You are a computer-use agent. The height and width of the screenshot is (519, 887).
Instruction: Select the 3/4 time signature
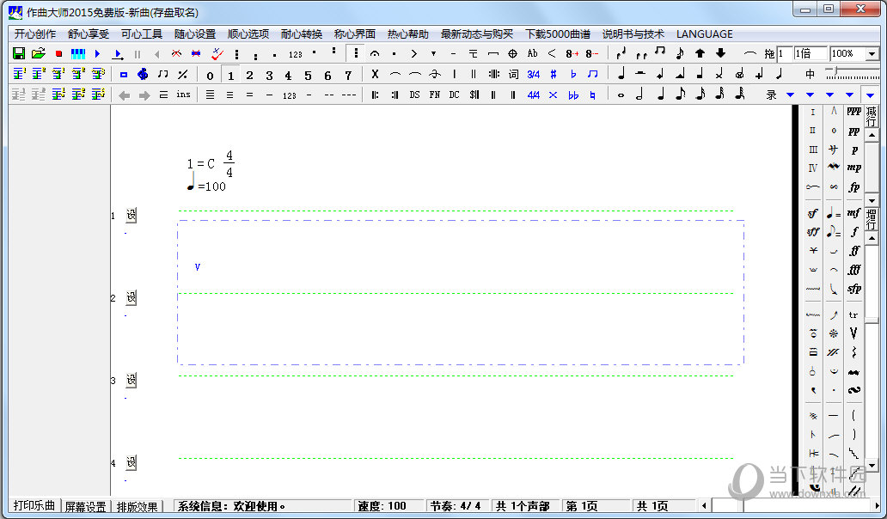click(x=534, y=75)
